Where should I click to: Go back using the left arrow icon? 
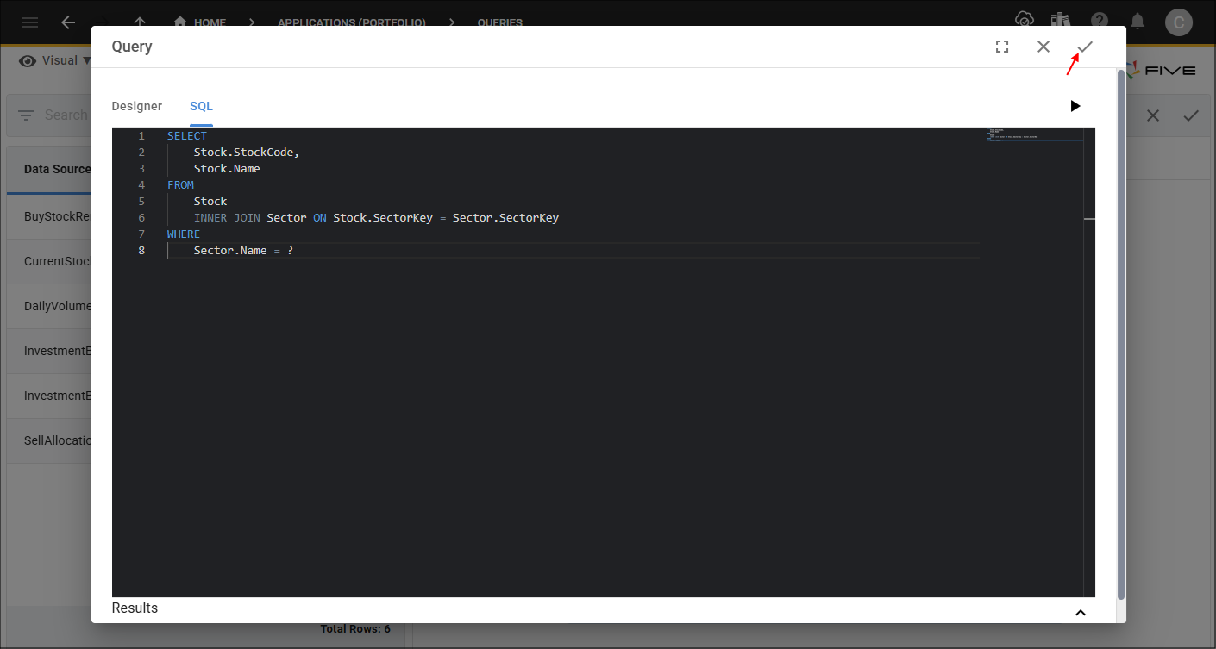point(68,22)
